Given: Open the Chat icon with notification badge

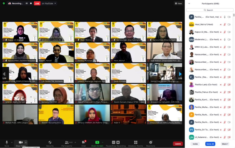Looking at the screenshot, I should (84, 142).
